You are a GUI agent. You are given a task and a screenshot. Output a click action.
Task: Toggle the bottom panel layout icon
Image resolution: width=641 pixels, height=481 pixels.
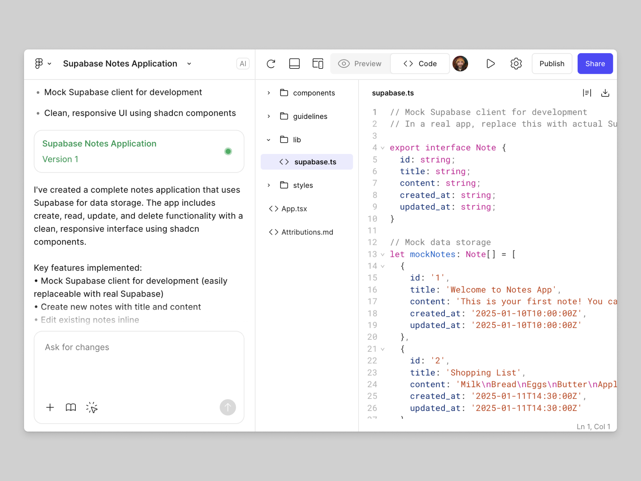[294, 63]
